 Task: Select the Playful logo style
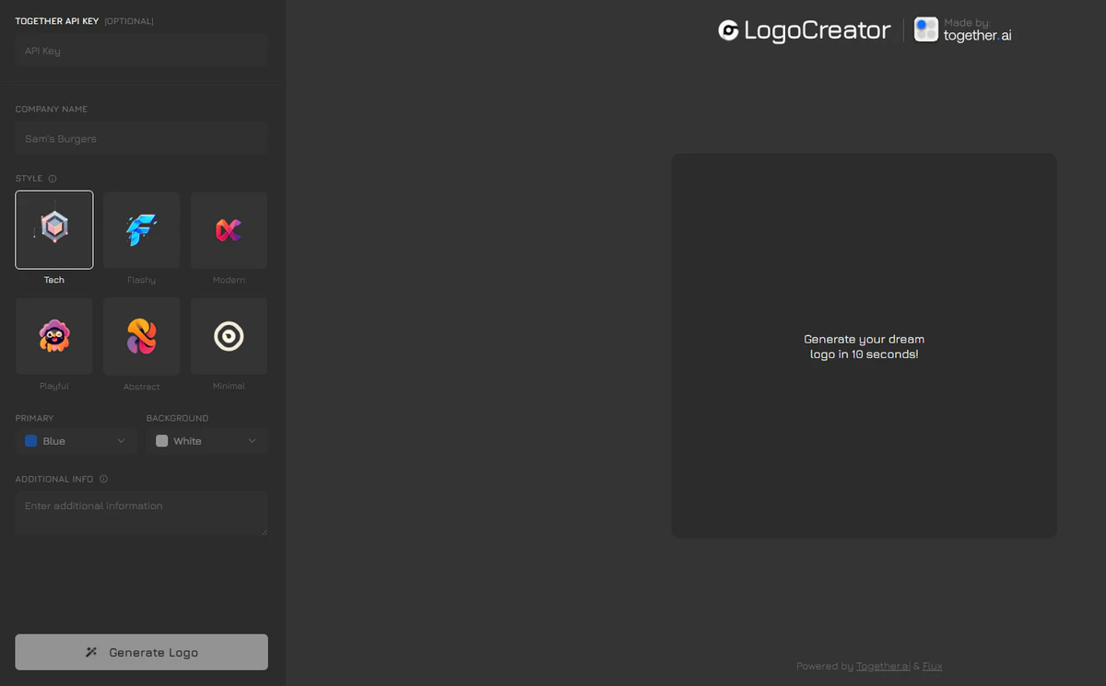point(54,336)
